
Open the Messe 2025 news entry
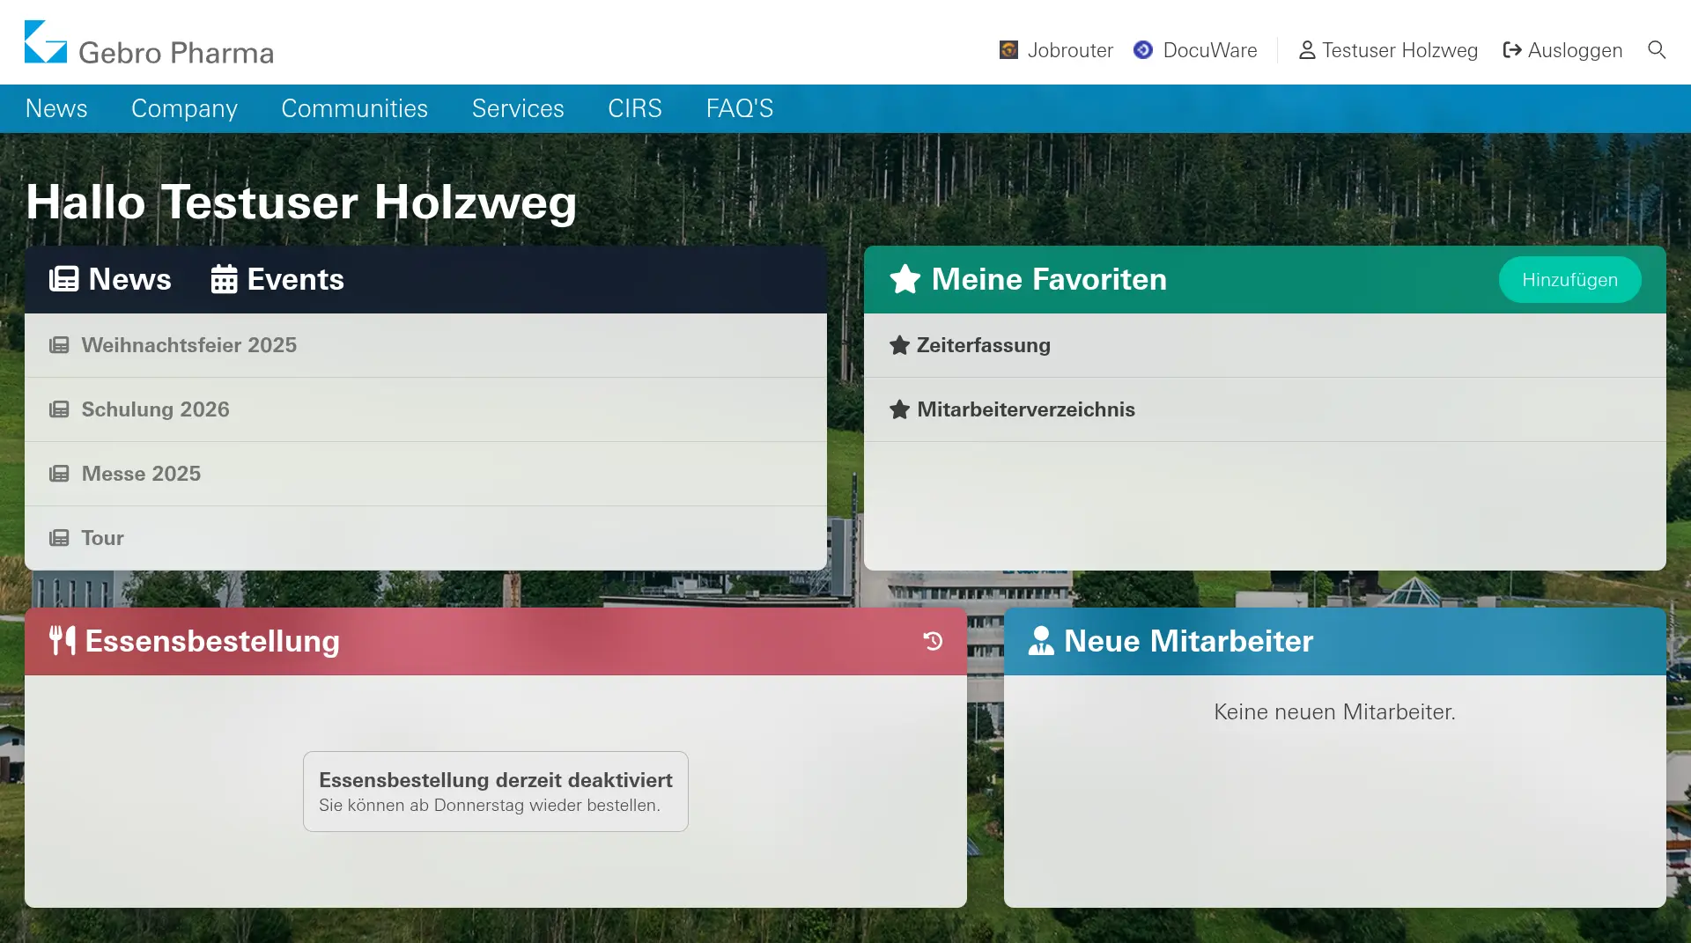pyautogui.click(x=141, y=474)
